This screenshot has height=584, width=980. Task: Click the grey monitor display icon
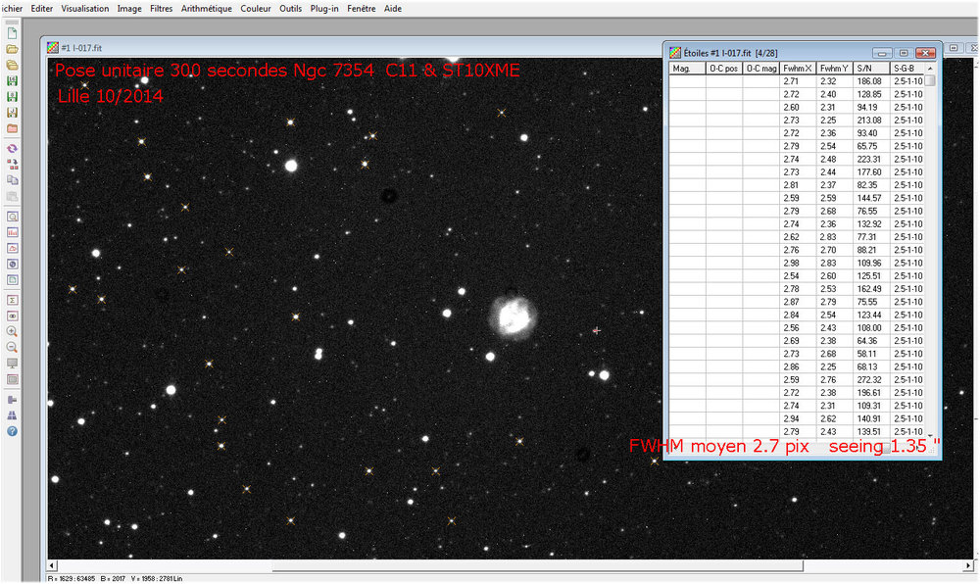(12, 364)
